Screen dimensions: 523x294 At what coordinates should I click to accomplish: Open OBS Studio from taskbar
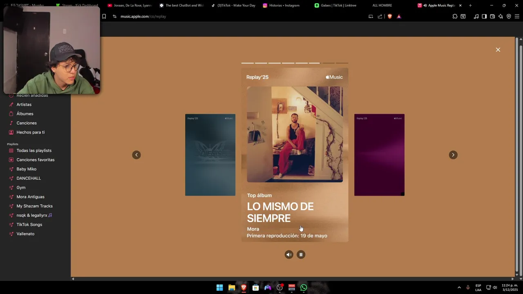click(x=280, y=287)
